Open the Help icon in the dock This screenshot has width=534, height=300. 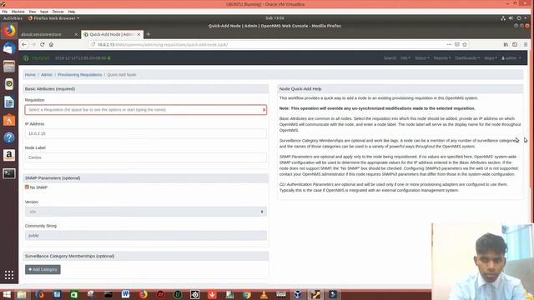[9, 137]
